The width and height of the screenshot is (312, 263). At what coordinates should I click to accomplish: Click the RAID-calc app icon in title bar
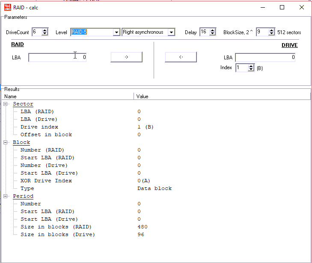7,7
